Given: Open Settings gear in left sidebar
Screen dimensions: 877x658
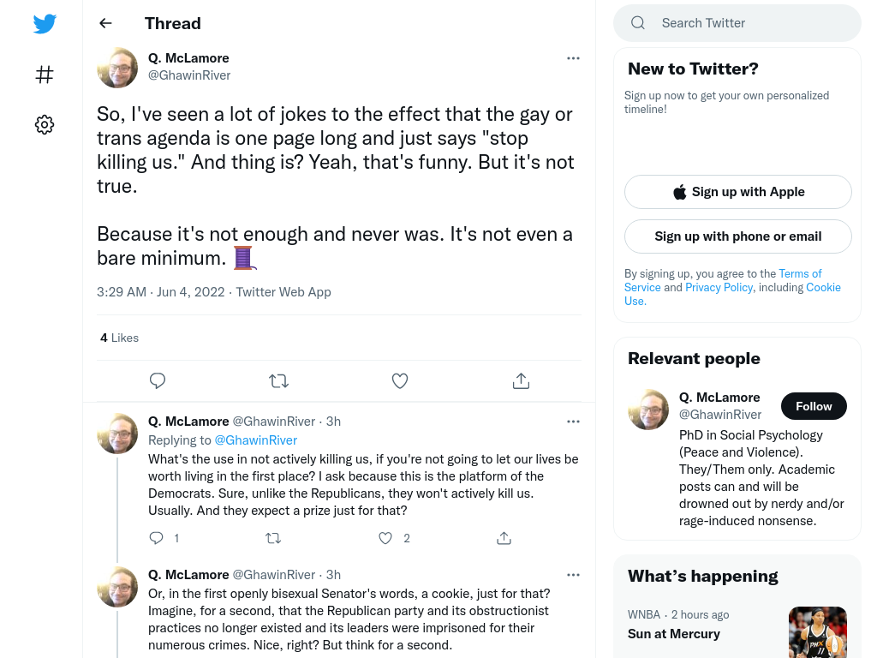Looking at the screenshot, I should point(45,124).
